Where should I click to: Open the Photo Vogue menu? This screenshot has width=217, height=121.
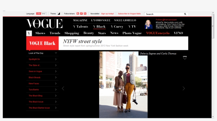(132, 33)
